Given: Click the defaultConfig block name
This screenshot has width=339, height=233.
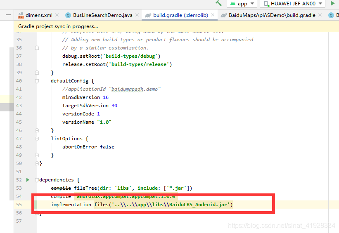Looking at the screenshot, I should coord(70,81).
